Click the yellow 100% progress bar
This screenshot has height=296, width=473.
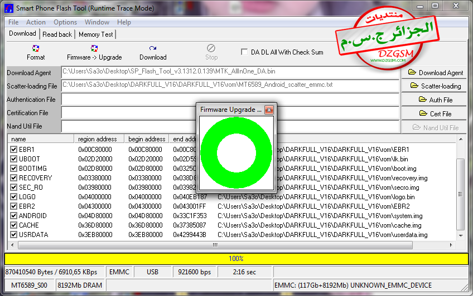click(236, 259)
